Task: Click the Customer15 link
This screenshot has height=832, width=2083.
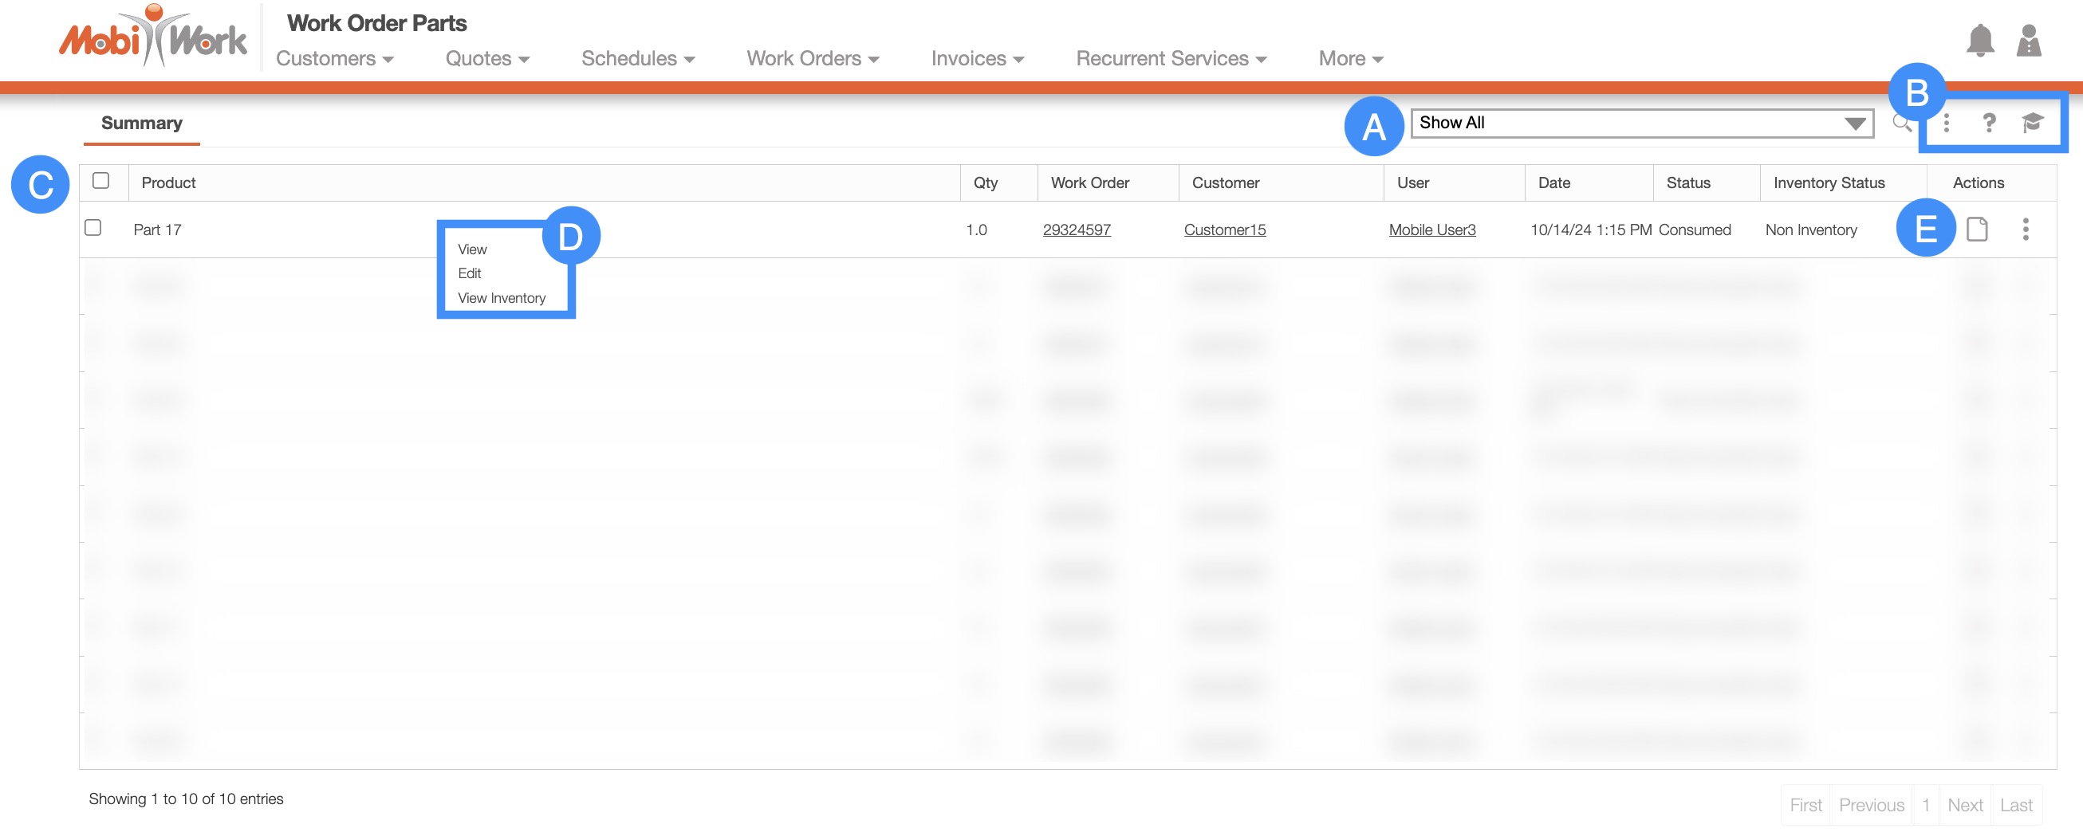Action: coord(1224,230)
